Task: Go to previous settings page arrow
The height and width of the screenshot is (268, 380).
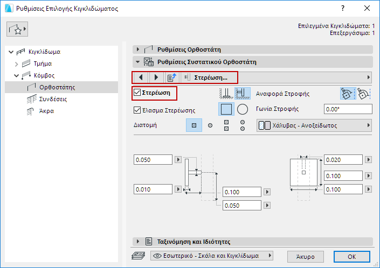Action: (x=141, y=77)
